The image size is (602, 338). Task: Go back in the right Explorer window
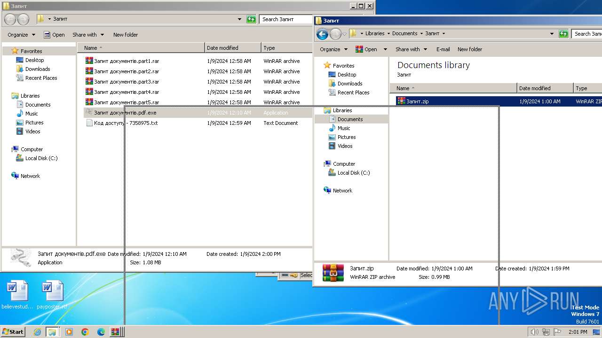coord(322,34)
